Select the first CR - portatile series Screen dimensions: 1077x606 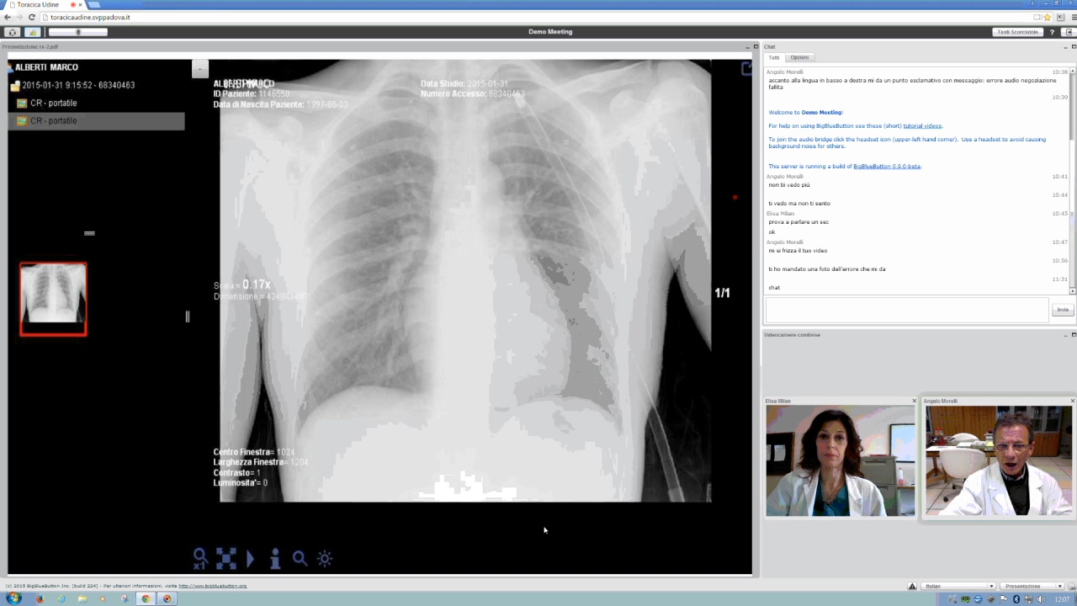click(53, 103)
